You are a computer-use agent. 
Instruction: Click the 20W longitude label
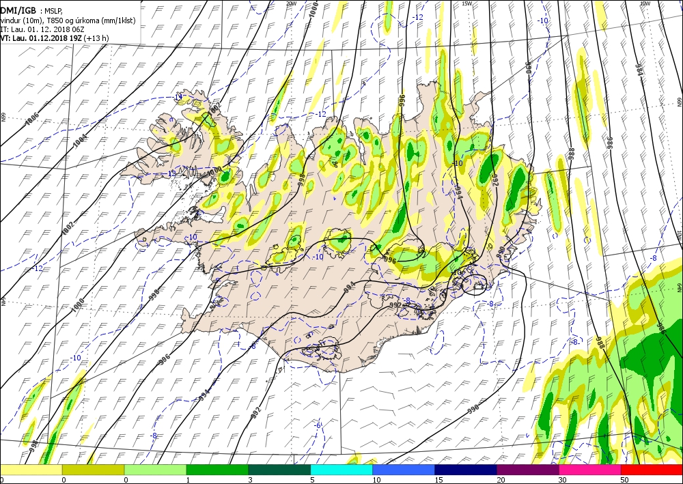(292, 3)
